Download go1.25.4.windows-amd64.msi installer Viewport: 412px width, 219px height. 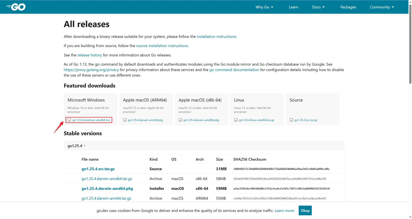point(91,120)
